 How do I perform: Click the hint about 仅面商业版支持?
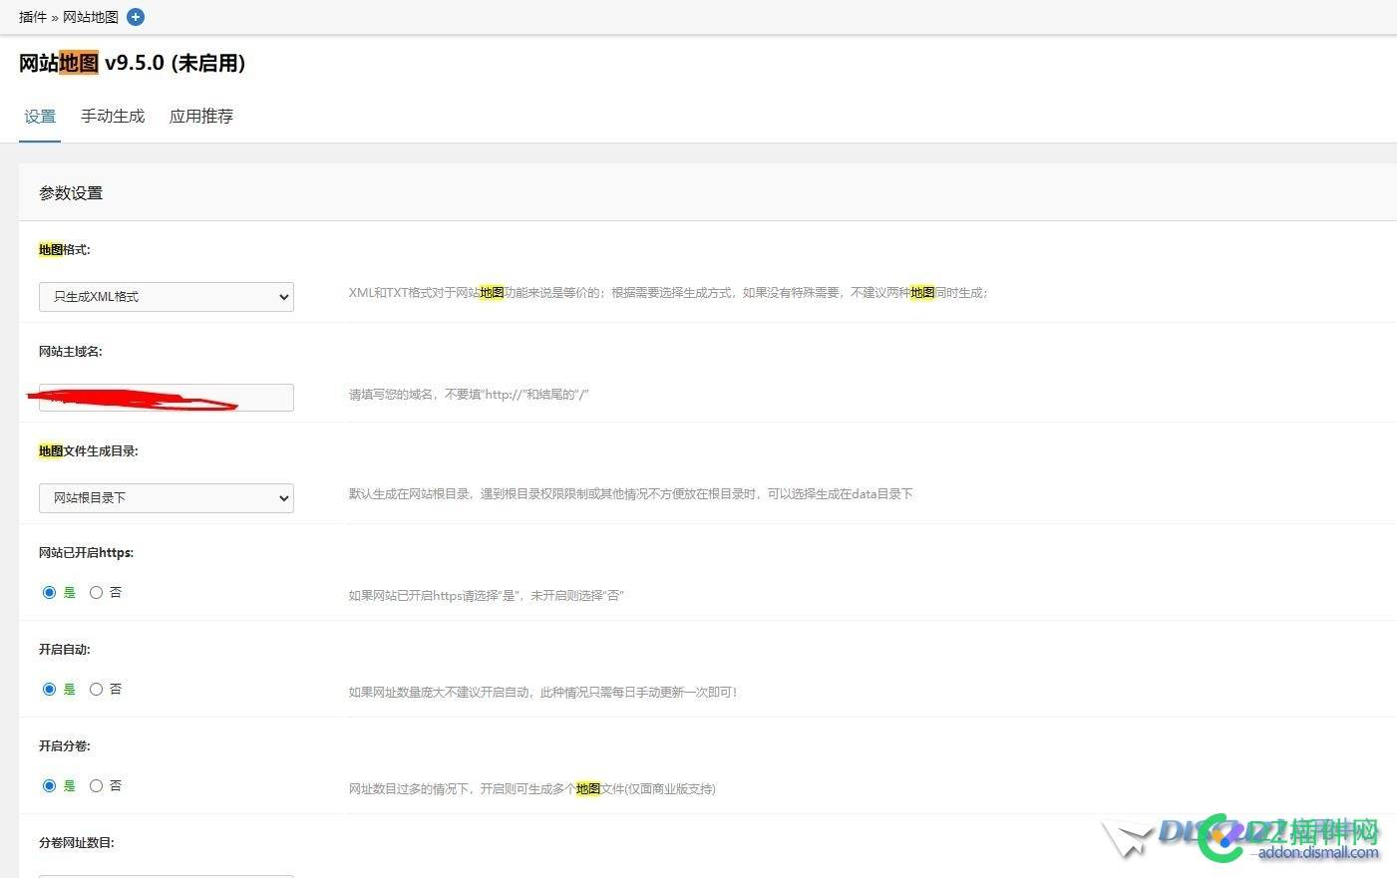(x=531, y=789)
